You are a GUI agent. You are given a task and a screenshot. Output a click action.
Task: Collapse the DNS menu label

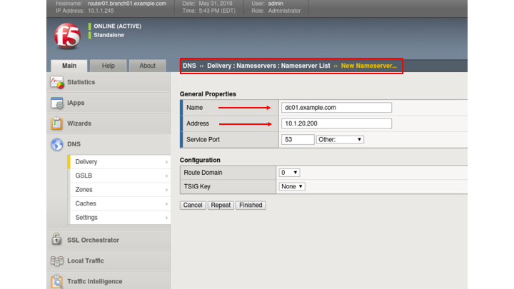(74, 144)
